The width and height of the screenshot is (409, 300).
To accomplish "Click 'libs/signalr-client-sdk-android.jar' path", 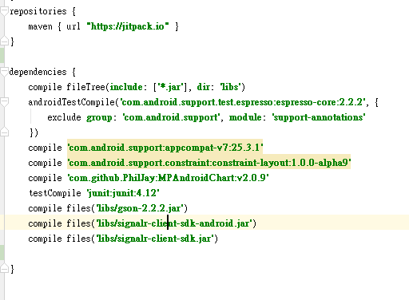I will (x=174, y=223).
